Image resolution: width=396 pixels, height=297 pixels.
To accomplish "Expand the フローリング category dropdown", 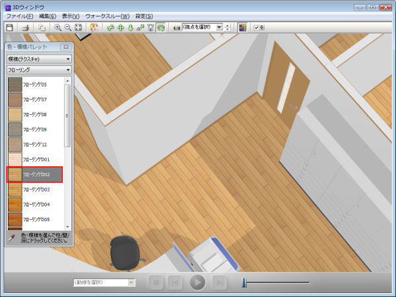I will 39,69.
